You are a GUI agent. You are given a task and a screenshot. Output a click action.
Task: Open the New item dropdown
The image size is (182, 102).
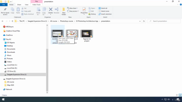click(x=72, y=8)
